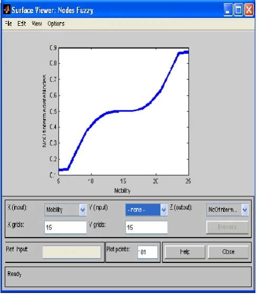Maximize the Surface Viewer window

coord(238,10)
